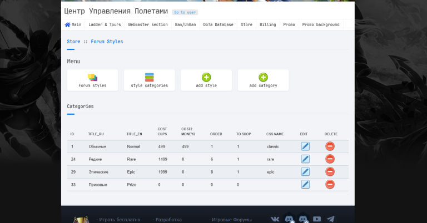Click the cost value 1499

pyautogui.click(x=162, y=159)
